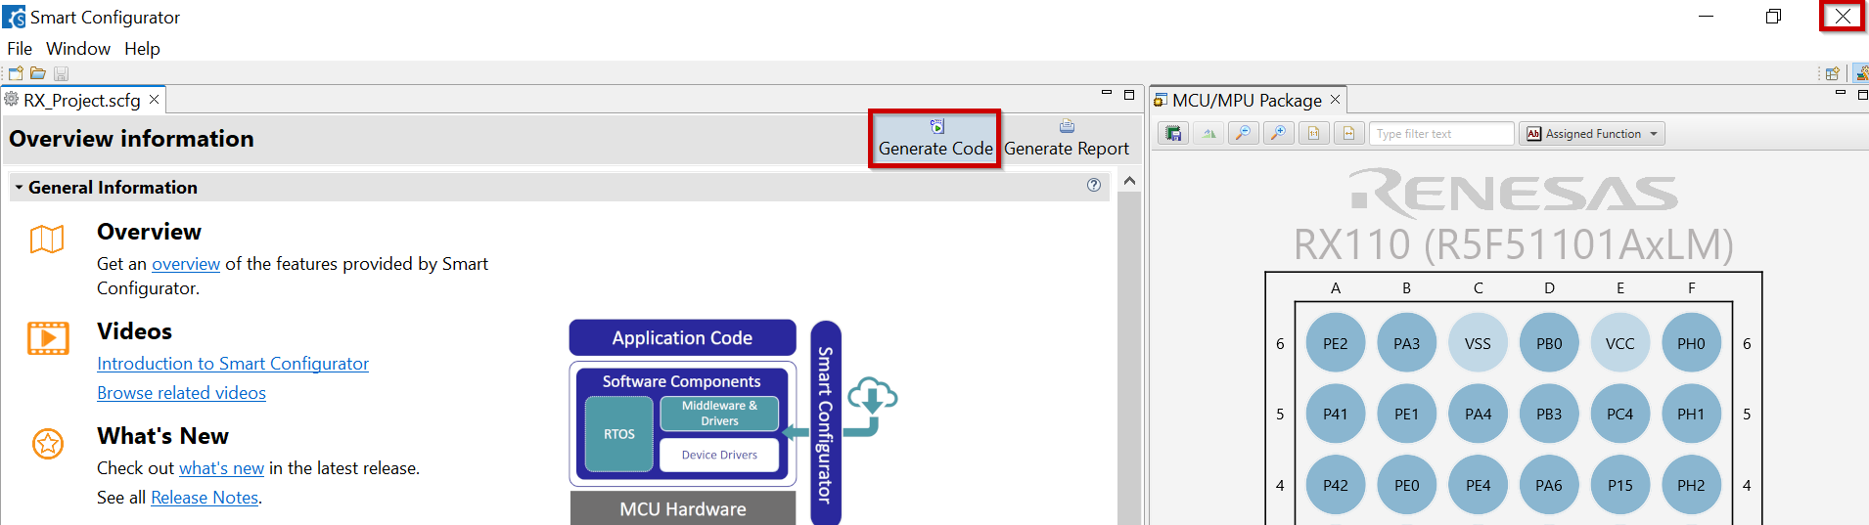This screenshot has width=1869, height=525.
Task: Reset package view to 1:1 scale
Action: click(1313, 134)
